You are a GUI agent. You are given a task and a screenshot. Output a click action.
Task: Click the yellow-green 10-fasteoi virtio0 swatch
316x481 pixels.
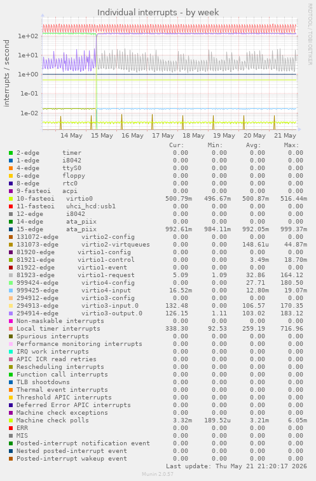point(11,199)
